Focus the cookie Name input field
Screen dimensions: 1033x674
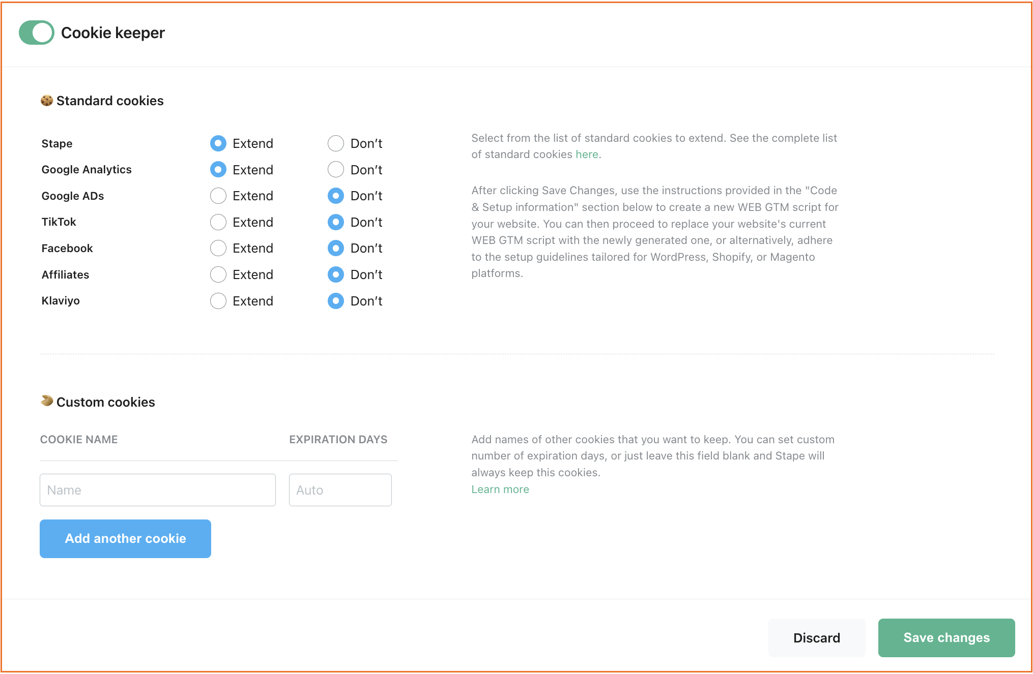(x=158, y=490)
